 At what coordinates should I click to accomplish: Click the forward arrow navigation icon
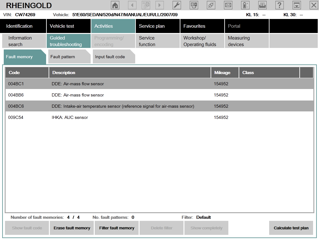pyautogui.click(x=159, y=5)
